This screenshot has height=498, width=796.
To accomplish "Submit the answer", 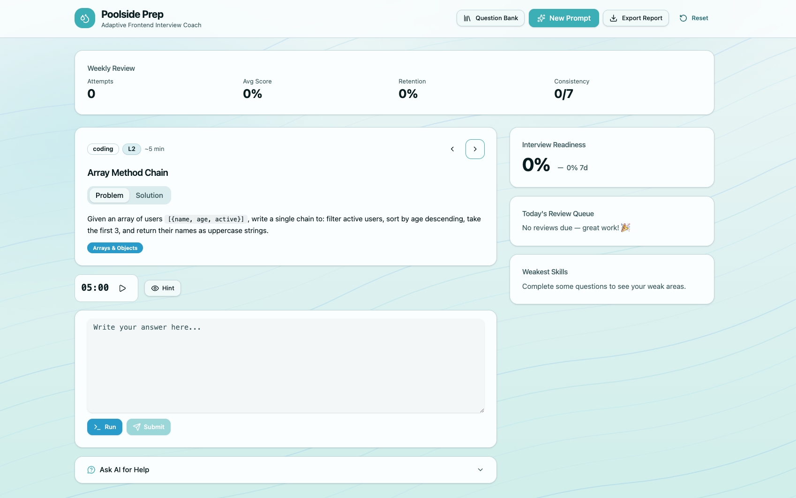I will pos(148,427).
